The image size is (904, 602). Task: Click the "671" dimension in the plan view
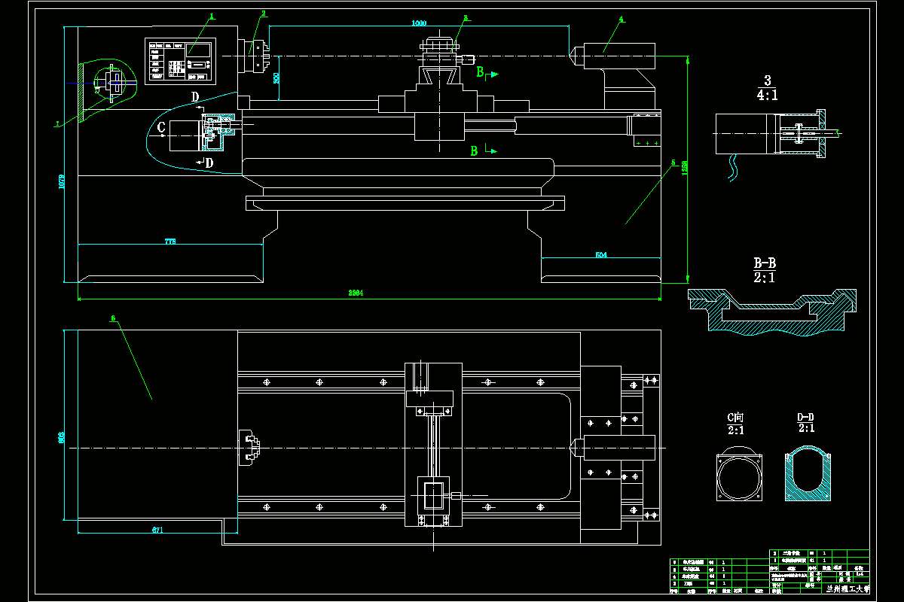(157, 530)
